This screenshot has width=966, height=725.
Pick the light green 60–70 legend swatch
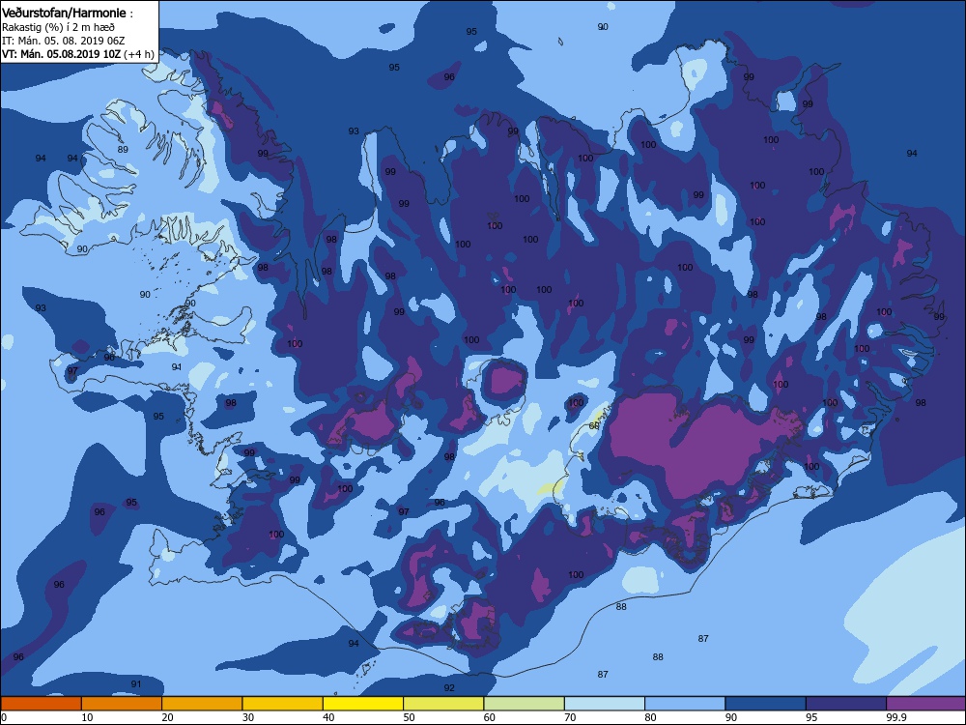click(525, 704)
